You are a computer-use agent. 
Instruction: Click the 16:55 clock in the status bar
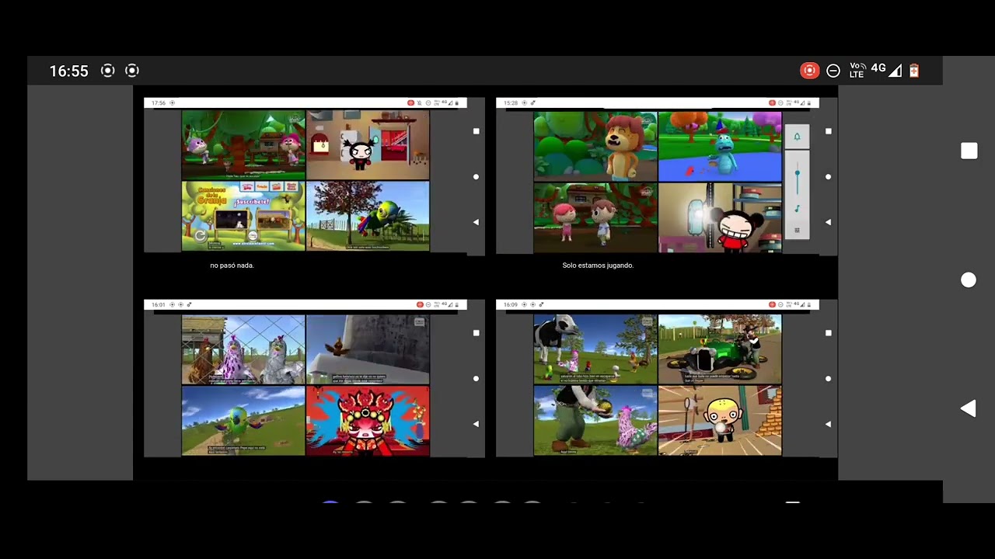[68, 71]
